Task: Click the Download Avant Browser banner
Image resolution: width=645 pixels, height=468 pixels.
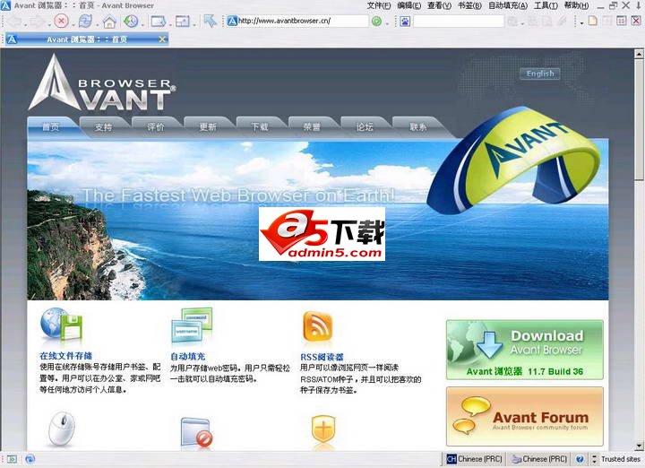Action: 525,350
